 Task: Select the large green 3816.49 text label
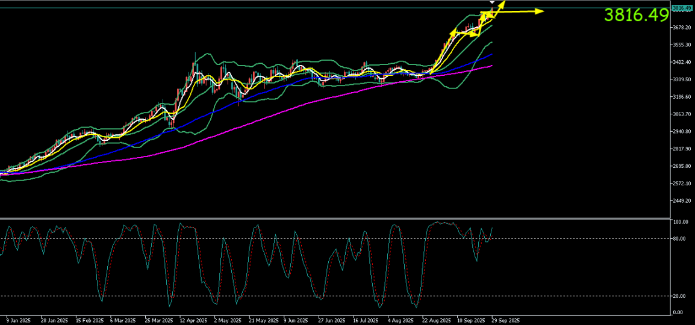(637, 15)
